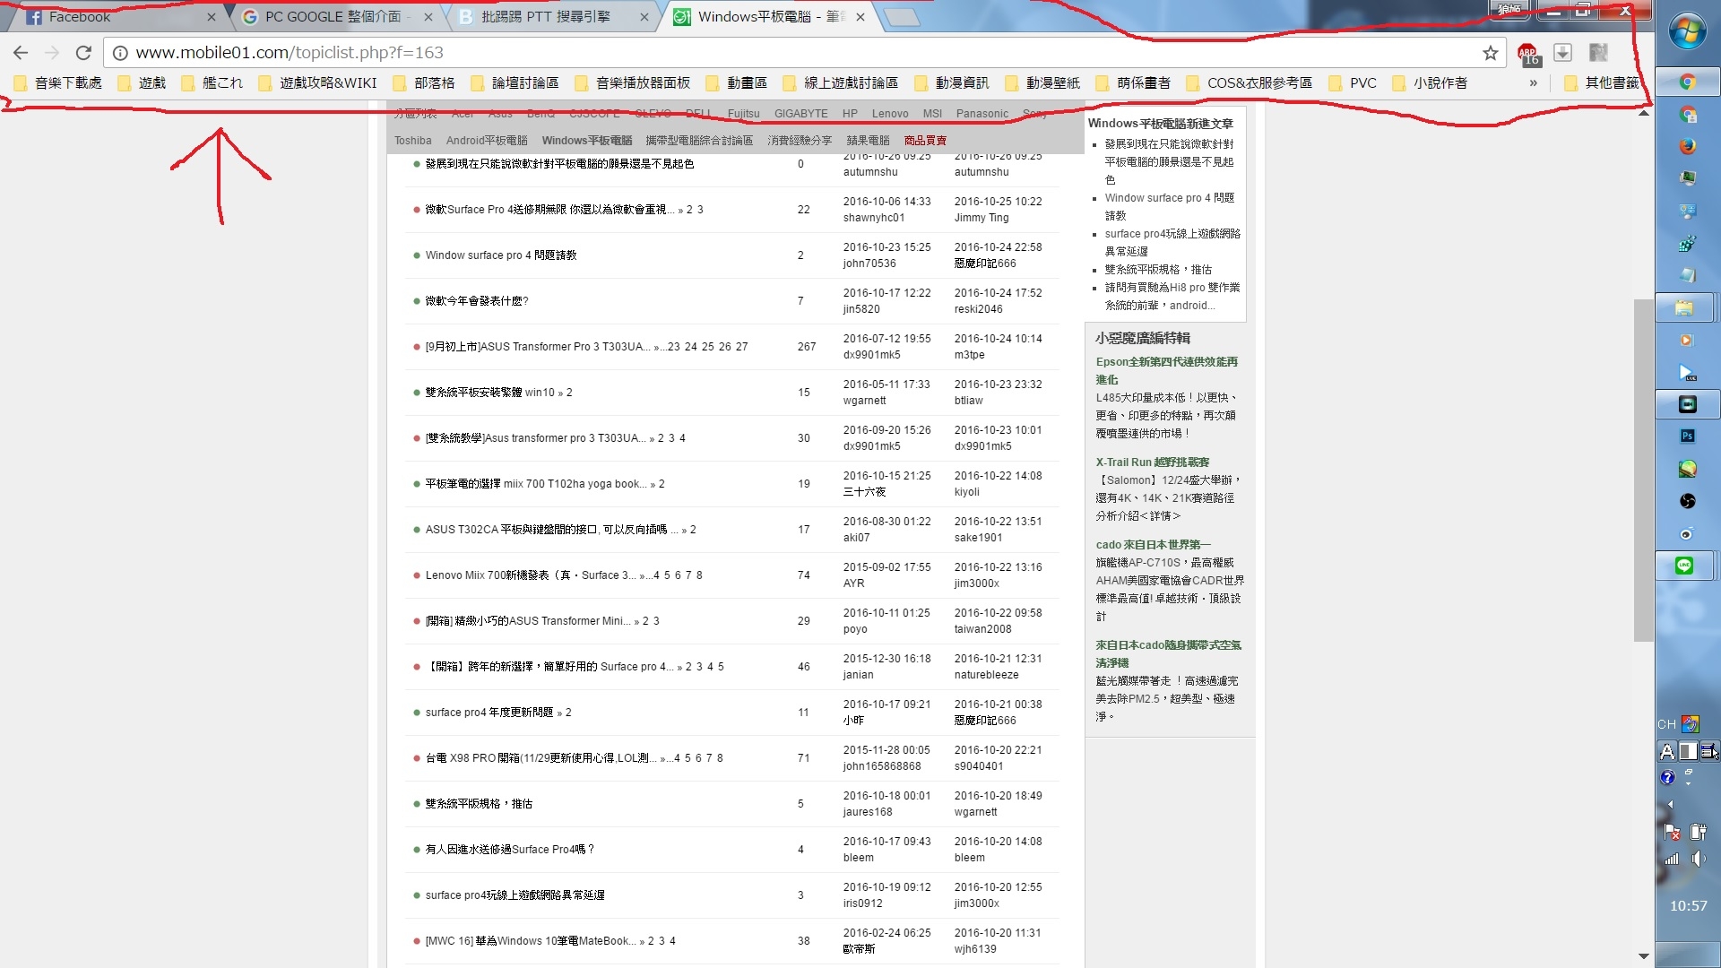Open the author link shawnyhc01
The height and width of the screenshot is (968, 1721).
(x=874, y=218)
